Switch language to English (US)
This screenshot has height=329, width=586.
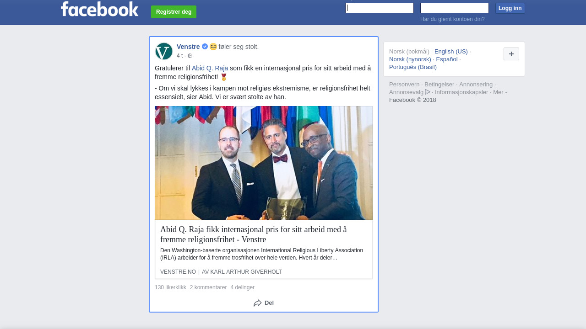451,51
